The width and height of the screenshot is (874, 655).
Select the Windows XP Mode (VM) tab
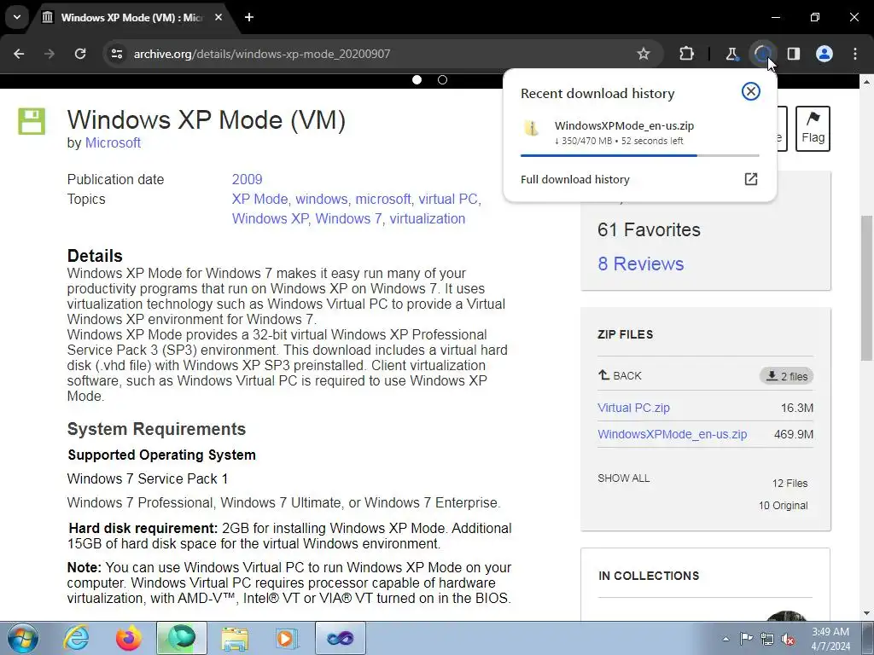[x=132, y=17]
